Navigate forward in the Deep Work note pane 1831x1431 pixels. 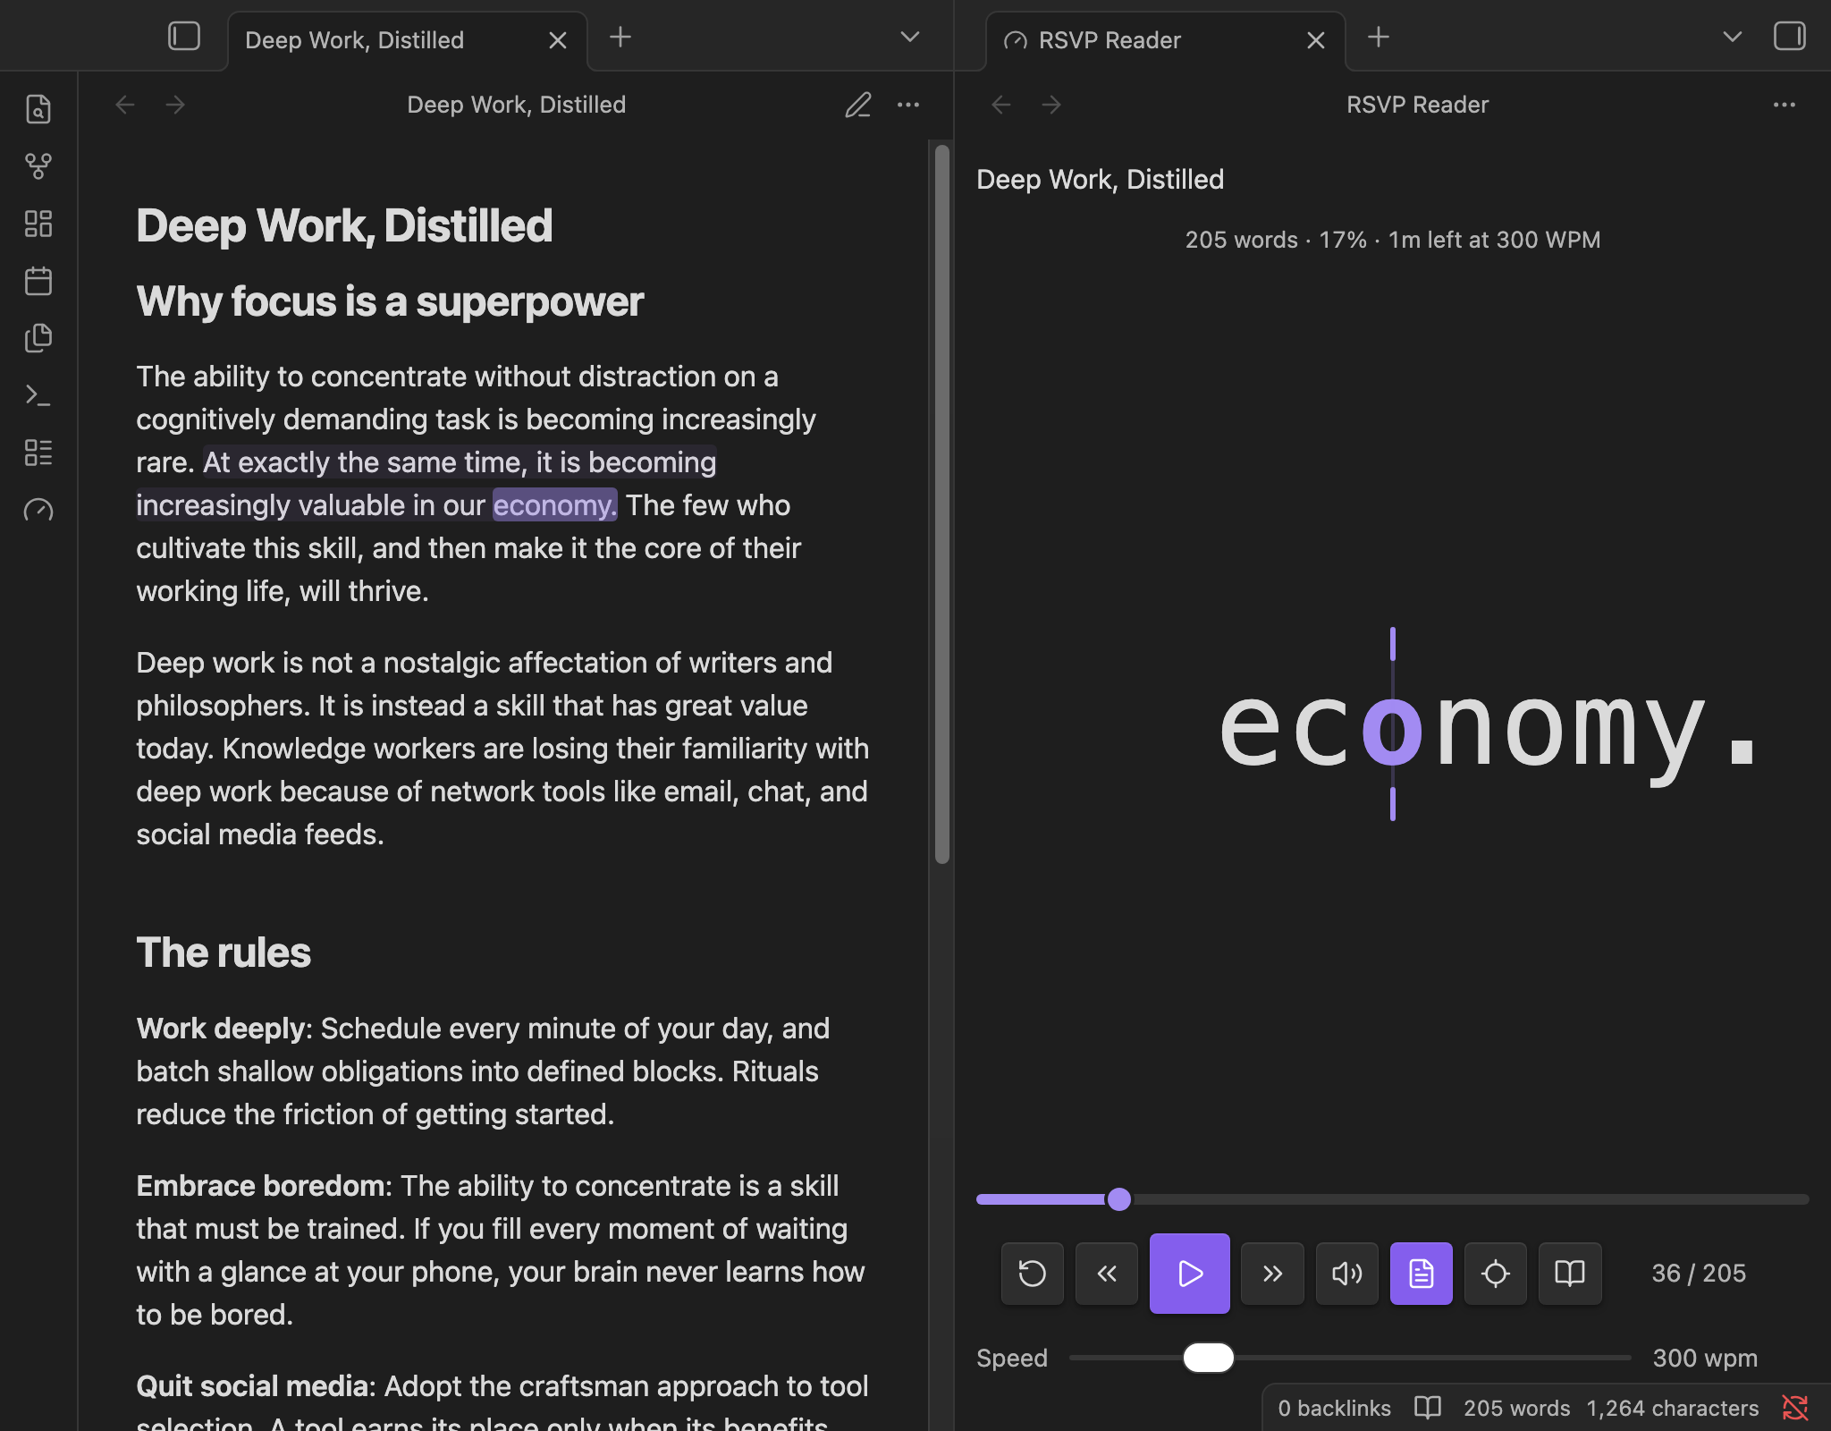click(x=175, y=105)
